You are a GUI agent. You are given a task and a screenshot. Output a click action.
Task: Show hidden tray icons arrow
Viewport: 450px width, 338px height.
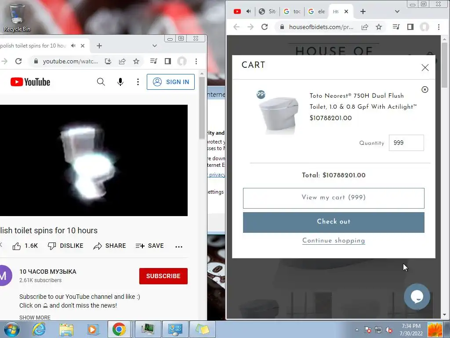[x=357, y=330]
